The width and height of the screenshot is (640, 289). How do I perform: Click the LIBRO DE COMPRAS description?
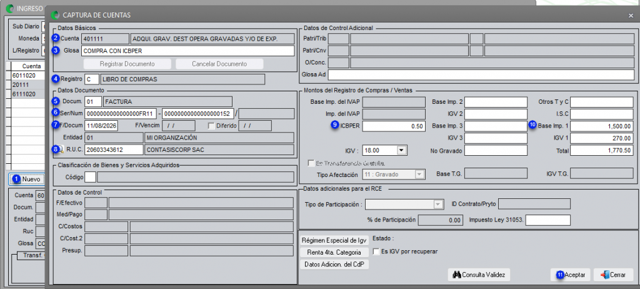click(183, 79)
